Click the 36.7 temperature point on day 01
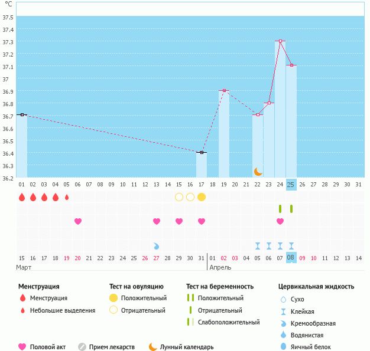The image size is (370, 351). click(22, 115)
